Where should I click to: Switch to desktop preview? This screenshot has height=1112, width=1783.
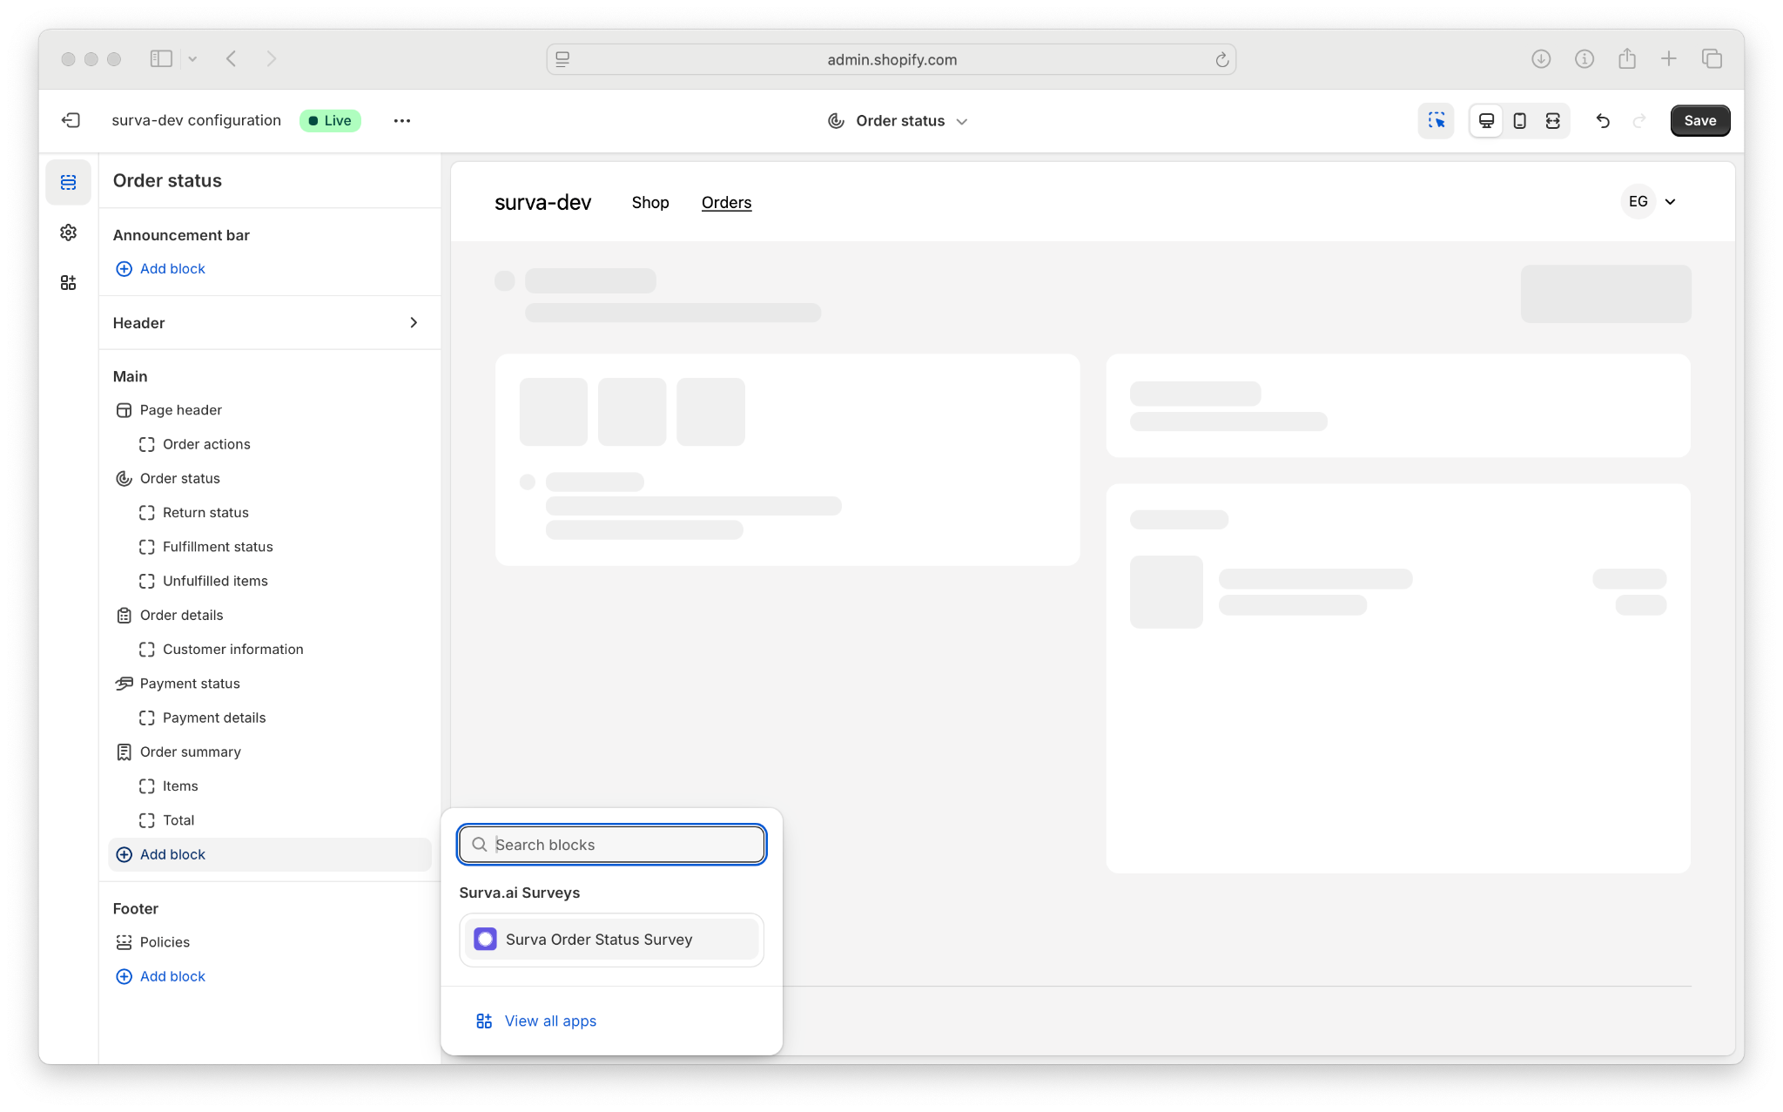click(x=1486, y=121)
